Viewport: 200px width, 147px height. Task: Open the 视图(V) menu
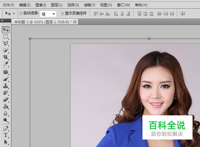pos(106,5)
